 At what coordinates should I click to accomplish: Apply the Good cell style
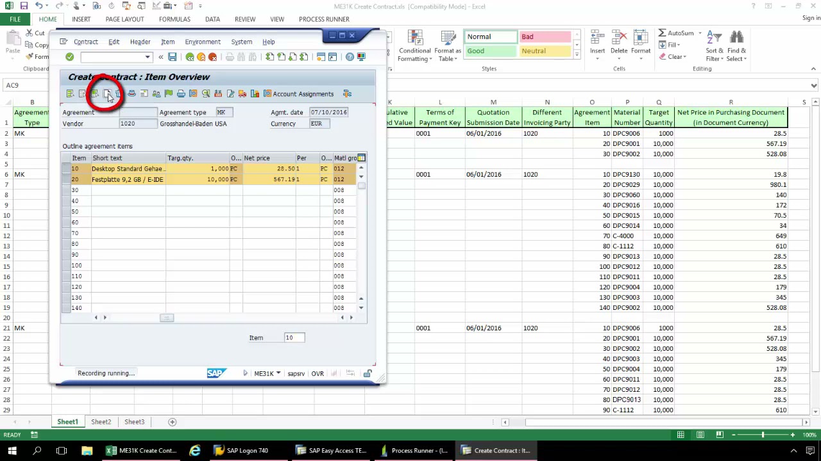click(x=491, y=51)
